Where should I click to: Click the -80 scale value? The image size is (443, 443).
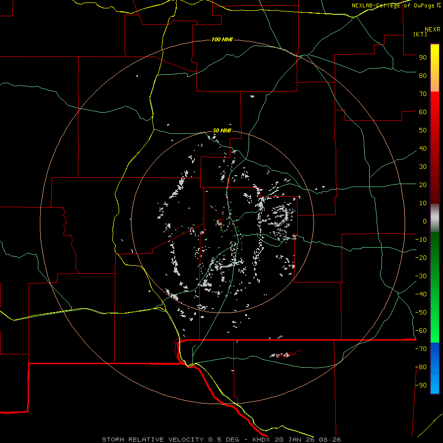pyautogui.click(x=421, y=367)
